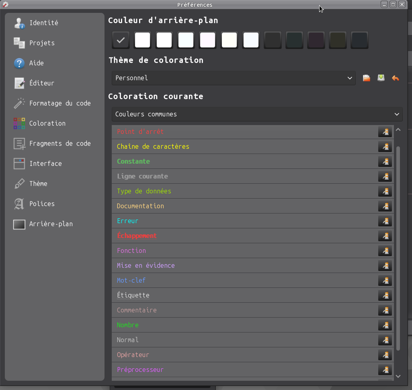Screen dimensions: 412x390
Task: Select the checked default background color swatch
Action: (121, 40)
